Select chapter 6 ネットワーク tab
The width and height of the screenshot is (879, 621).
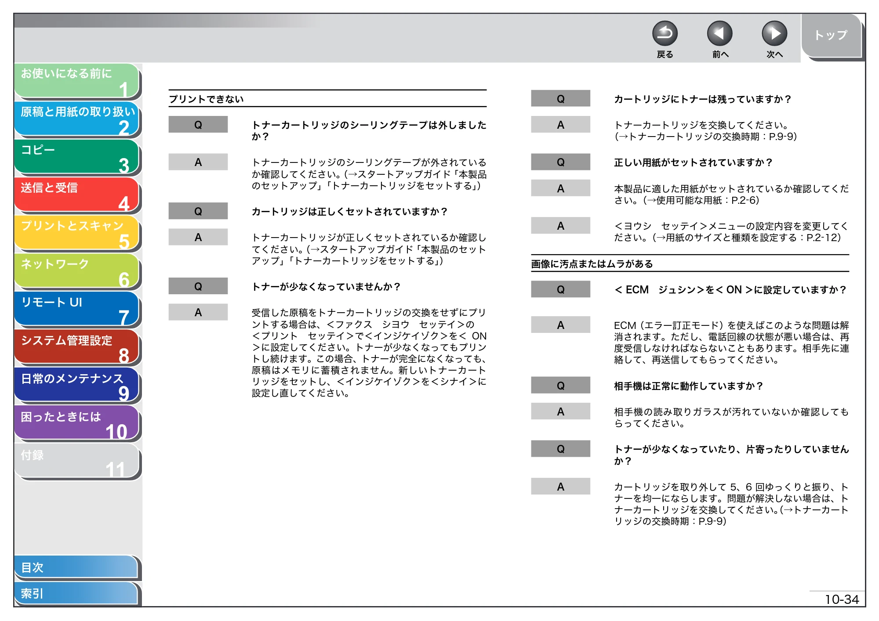click(x=76, y=271)
